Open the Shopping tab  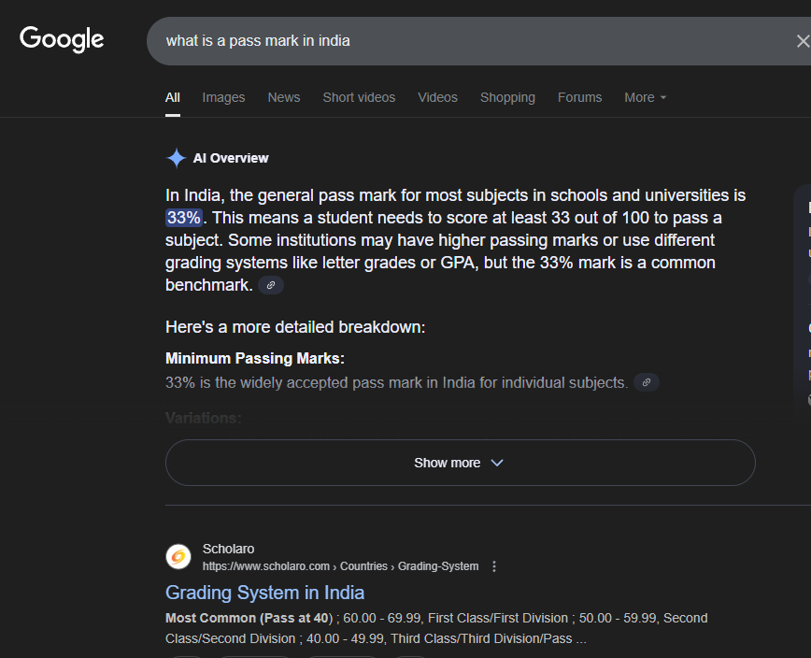click(x=507, y=97)
